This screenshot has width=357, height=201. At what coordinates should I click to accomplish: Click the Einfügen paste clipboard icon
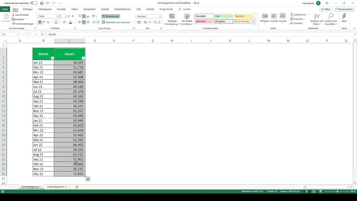click(6, 16)
